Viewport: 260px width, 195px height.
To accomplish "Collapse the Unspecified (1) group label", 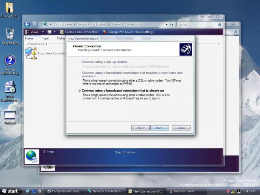I will [x=37, y=44].
